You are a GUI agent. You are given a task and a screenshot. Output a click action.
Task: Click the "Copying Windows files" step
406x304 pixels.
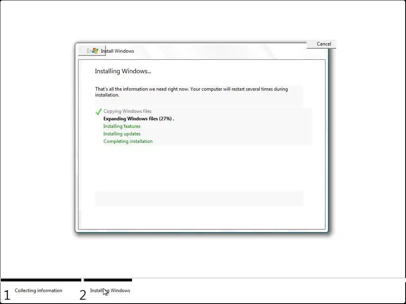click(x=127, y=111)
